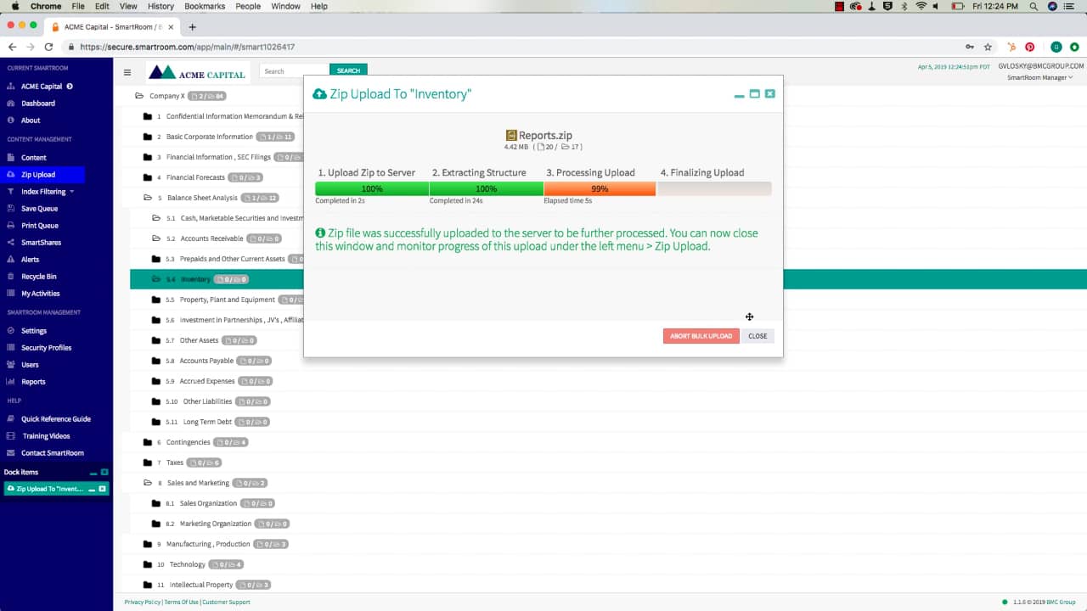Click the About info icon in sidebar
Viewport: 1087px width, 611px height.
click(11, 121)
